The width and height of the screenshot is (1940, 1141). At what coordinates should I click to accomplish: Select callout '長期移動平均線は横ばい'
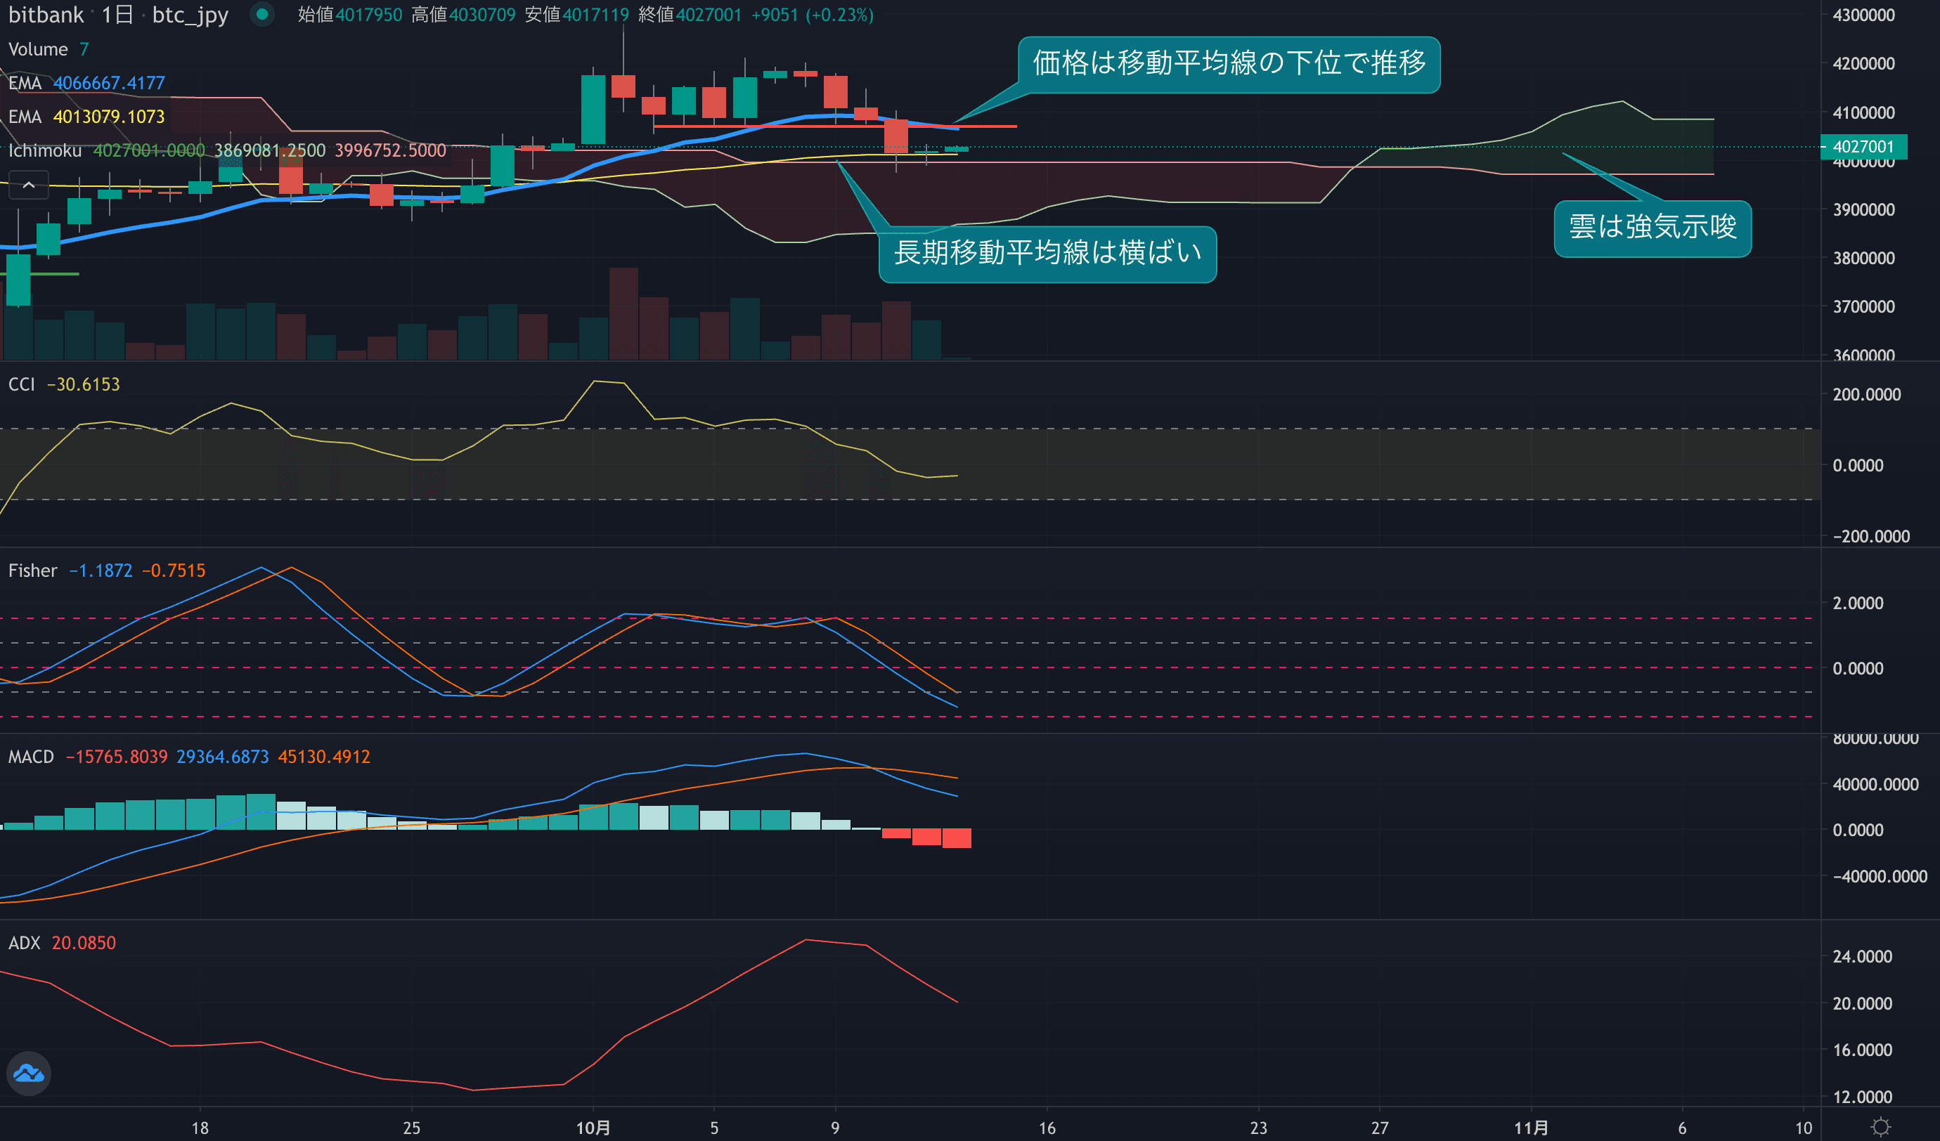point(1047,253)
